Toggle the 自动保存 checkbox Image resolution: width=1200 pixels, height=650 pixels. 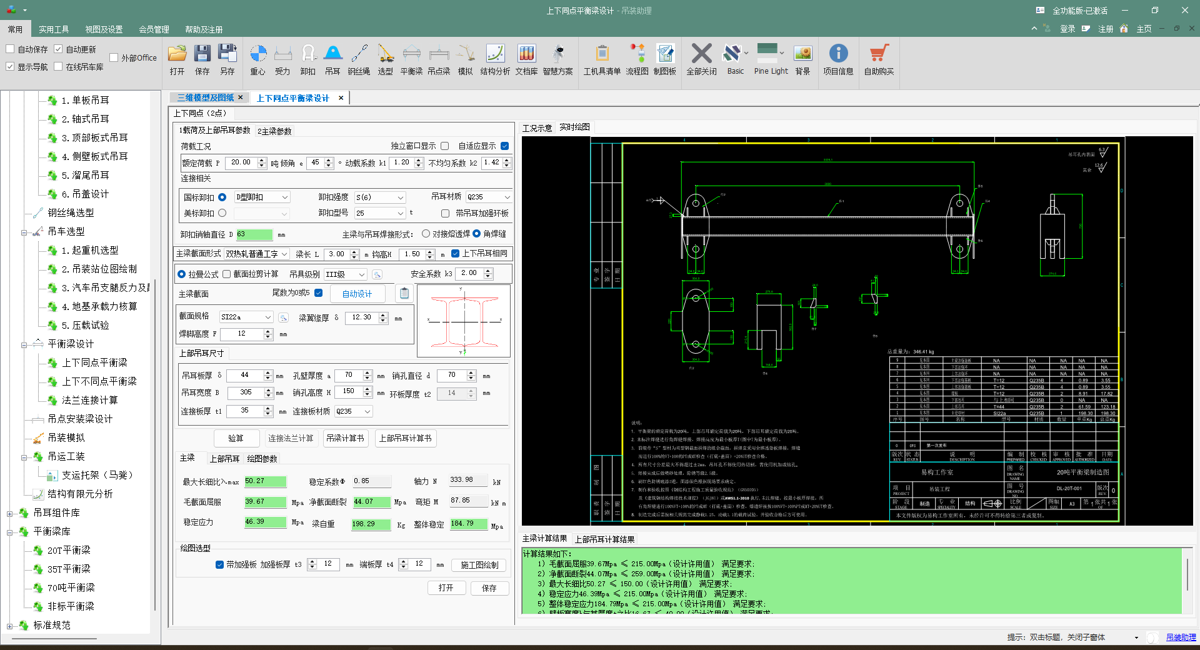pos(11,49)
